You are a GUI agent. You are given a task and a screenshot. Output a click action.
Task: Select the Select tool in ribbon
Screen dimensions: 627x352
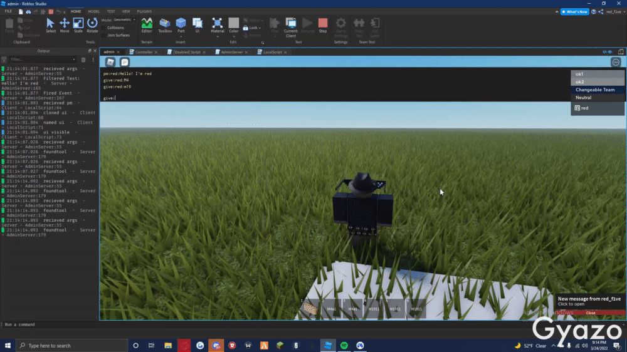point(50,25)
